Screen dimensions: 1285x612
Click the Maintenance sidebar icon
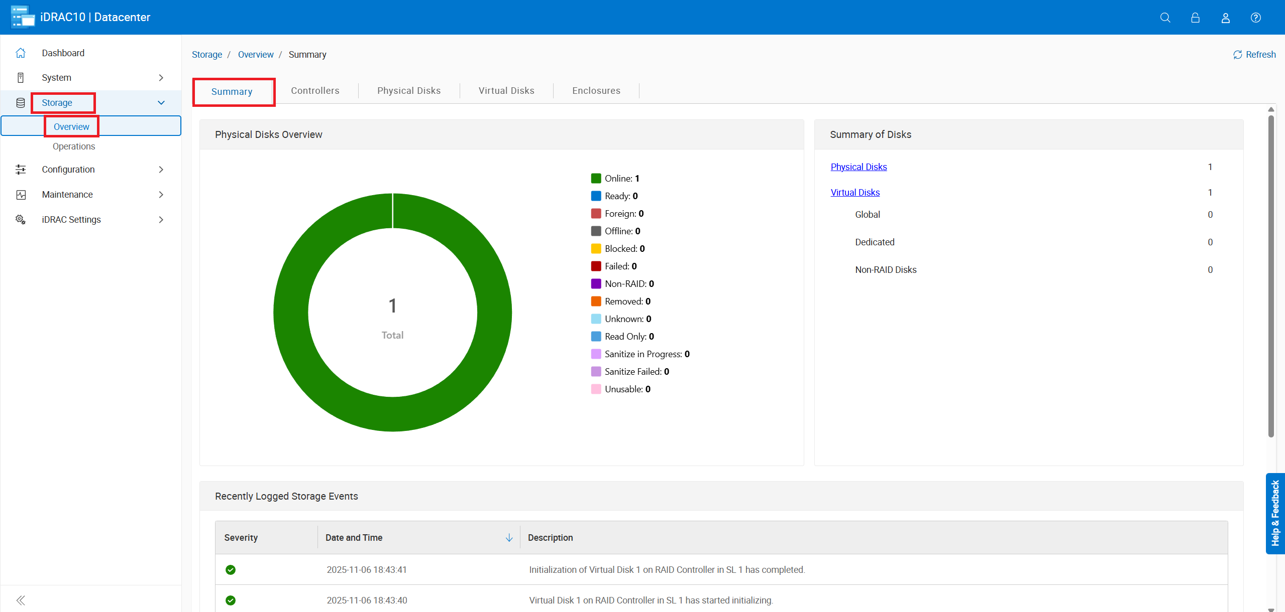(x=21, y=195)
